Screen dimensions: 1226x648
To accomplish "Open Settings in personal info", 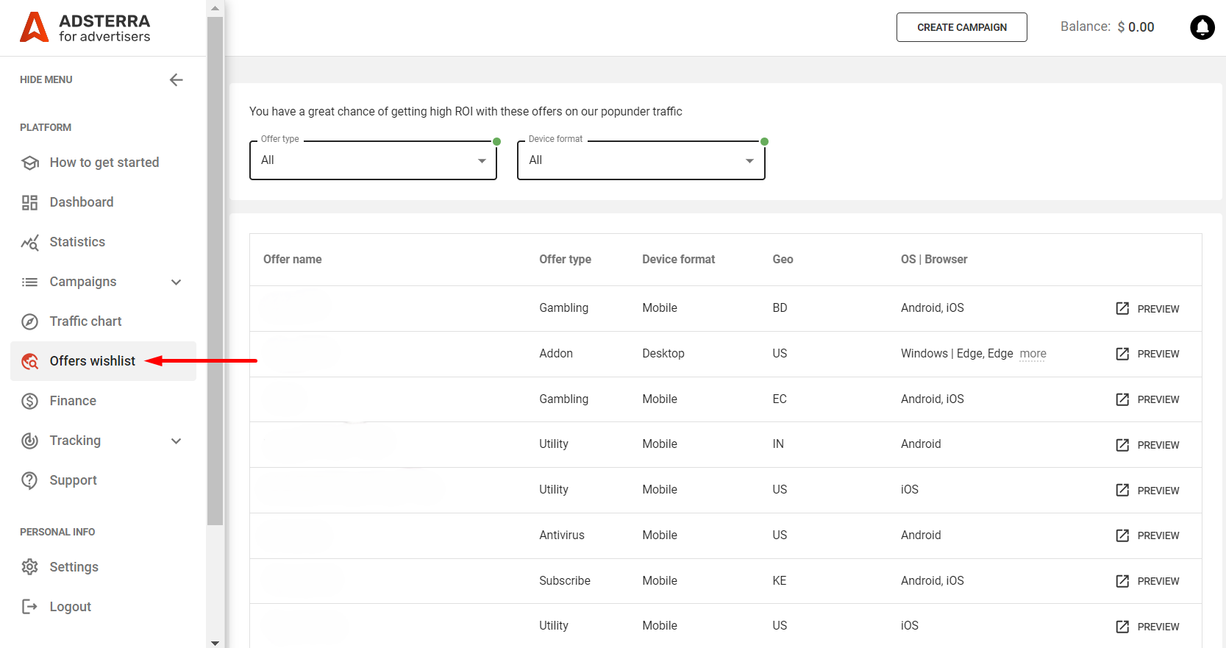I will click(x=103, y=567).
